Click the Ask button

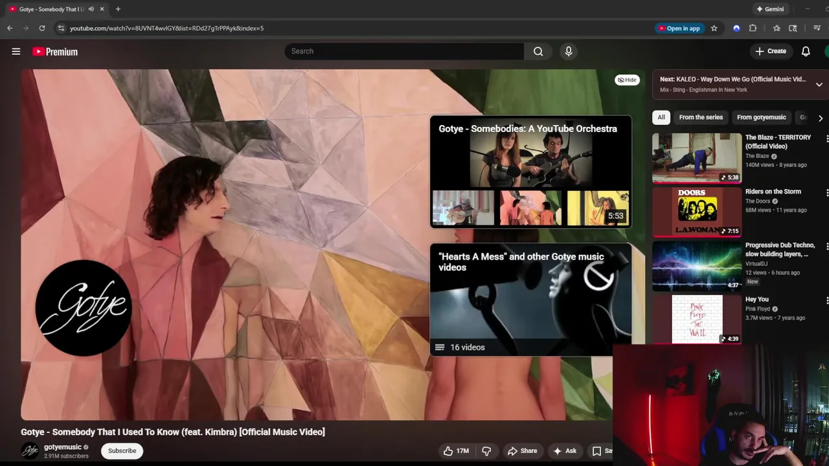[565, 451]
